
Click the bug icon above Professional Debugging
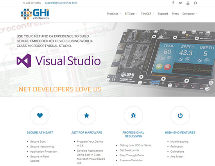click(133, 116)
